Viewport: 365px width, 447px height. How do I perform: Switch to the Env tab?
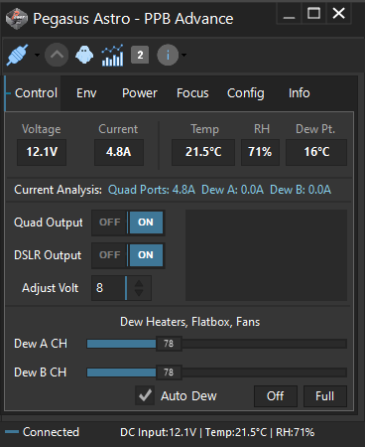[86, 93]
